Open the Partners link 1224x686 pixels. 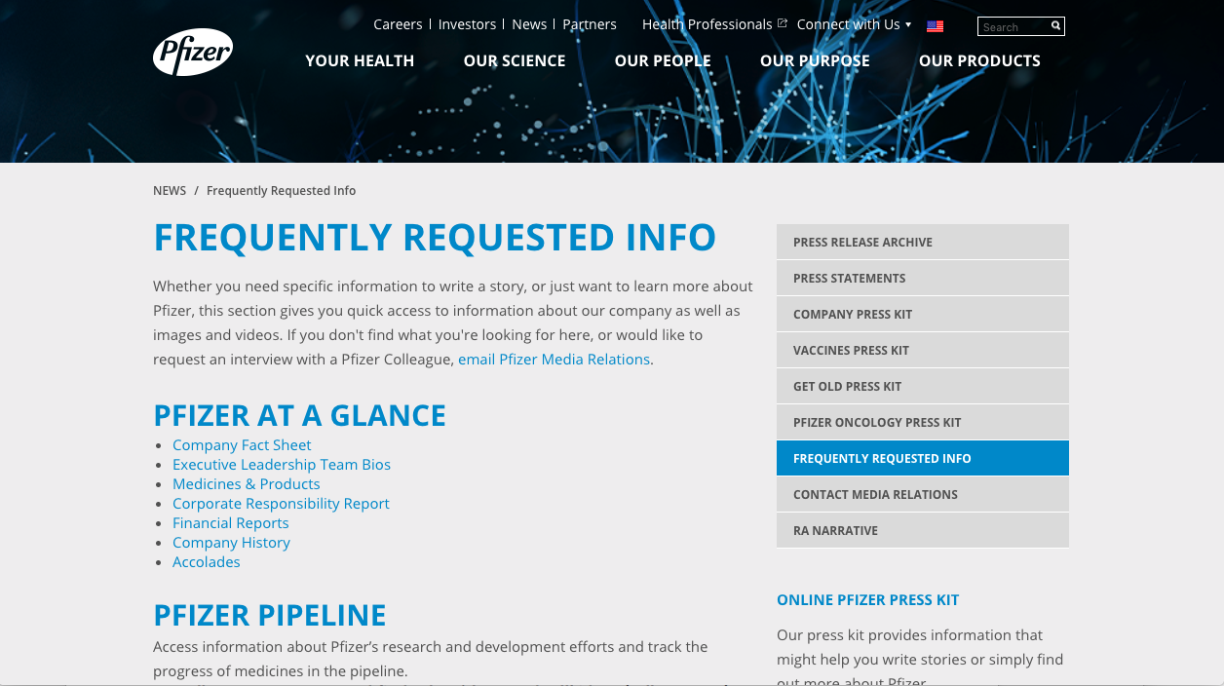coord(590,24)
